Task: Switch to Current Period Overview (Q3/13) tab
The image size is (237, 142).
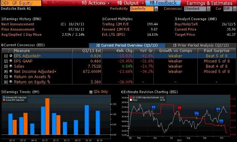Action: point(127,45)
